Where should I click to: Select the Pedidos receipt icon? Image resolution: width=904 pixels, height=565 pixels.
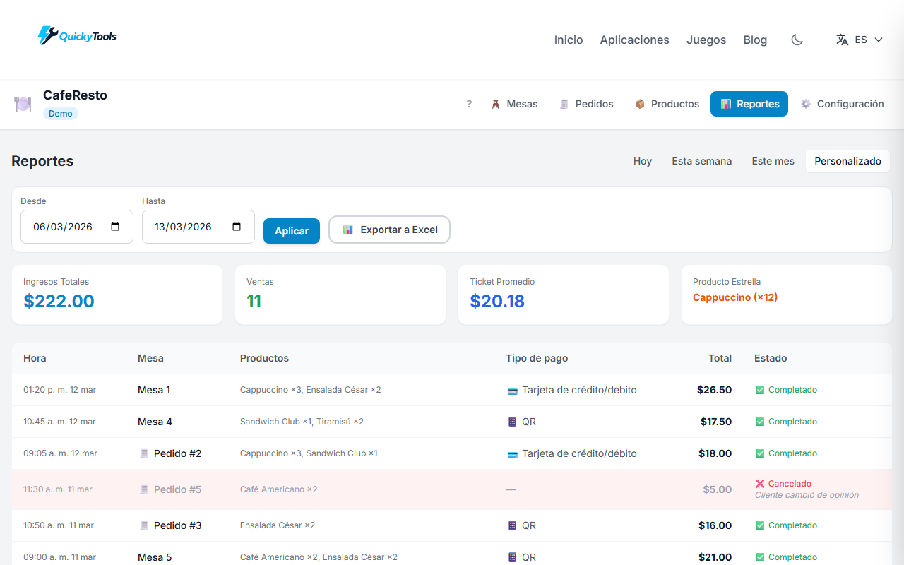coord(564,104)
